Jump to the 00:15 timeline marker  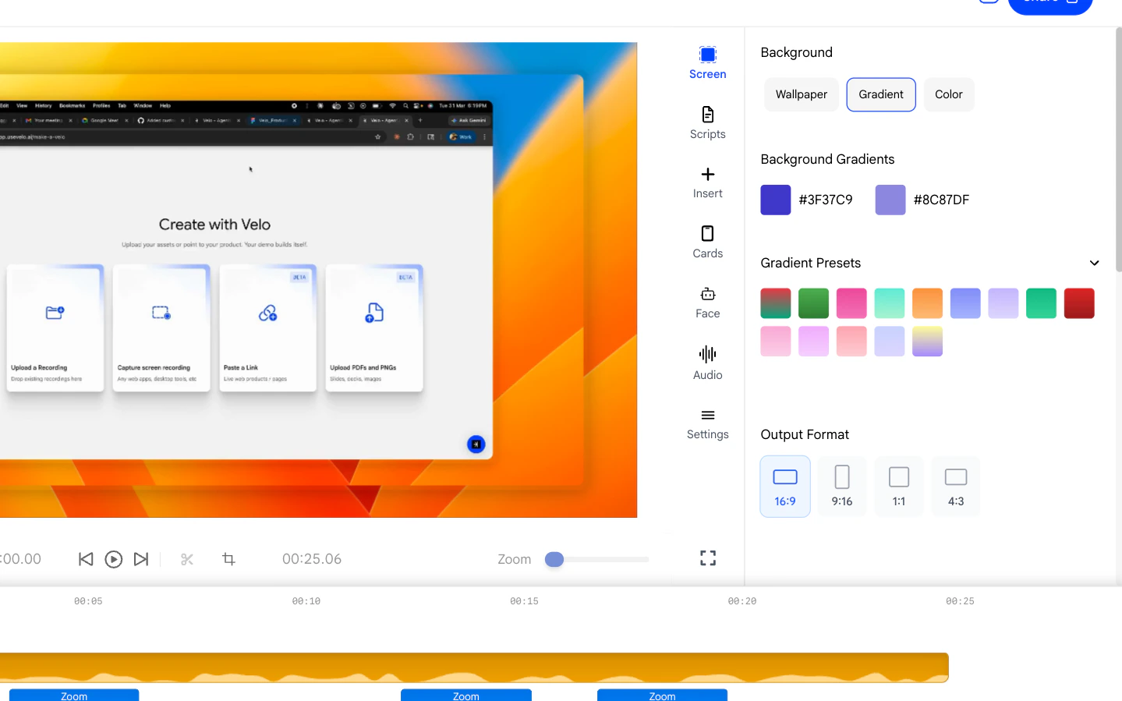pyautogui.click(x=524, y=601)
